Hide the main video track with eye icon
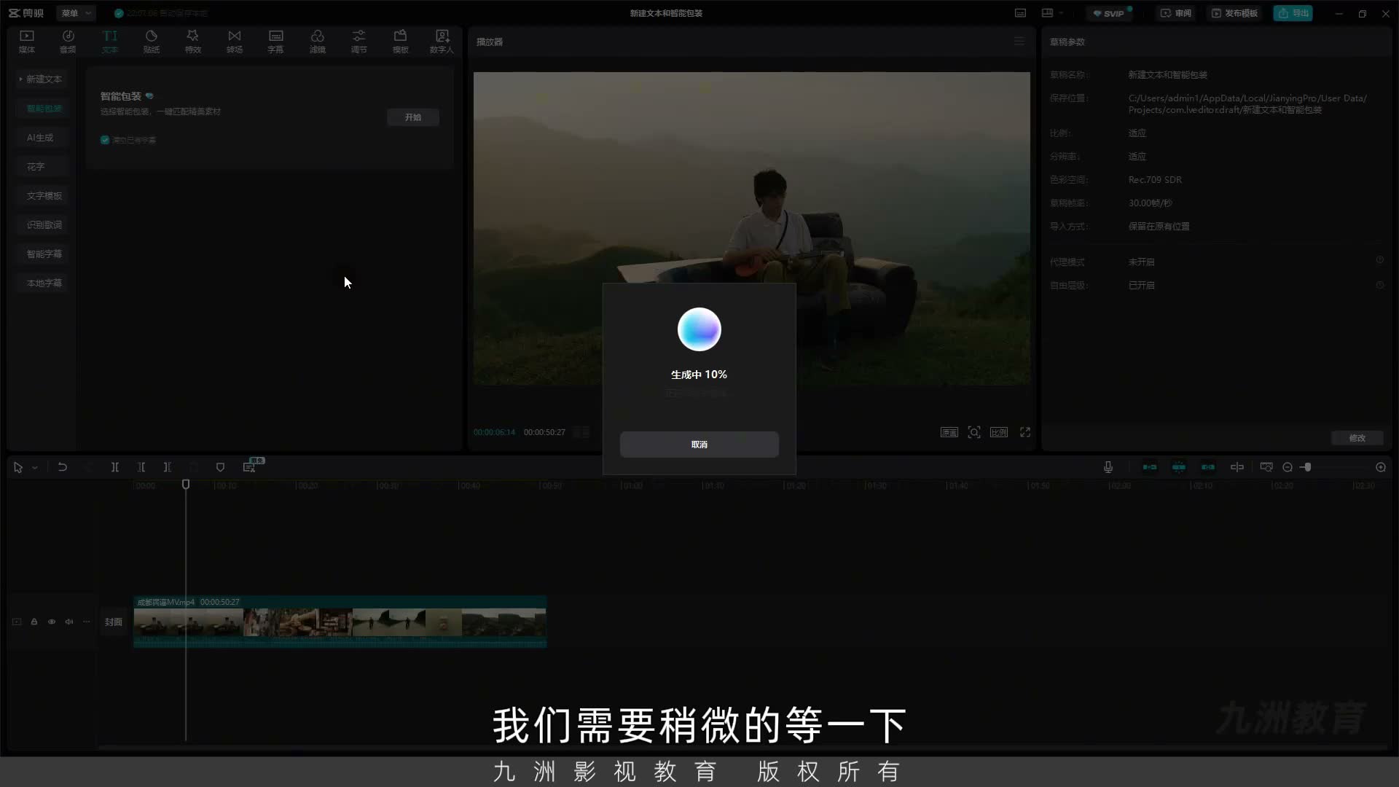 tap(52, 622)
